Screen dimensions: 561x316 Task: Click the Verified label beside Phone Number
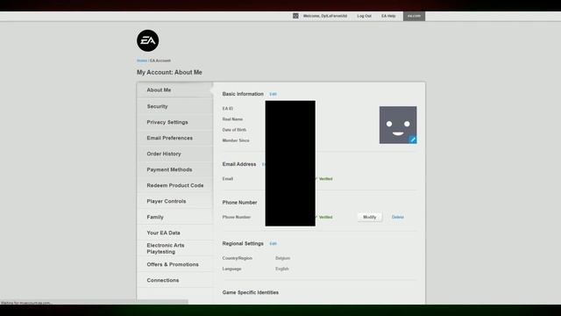(x=325, y=217)
